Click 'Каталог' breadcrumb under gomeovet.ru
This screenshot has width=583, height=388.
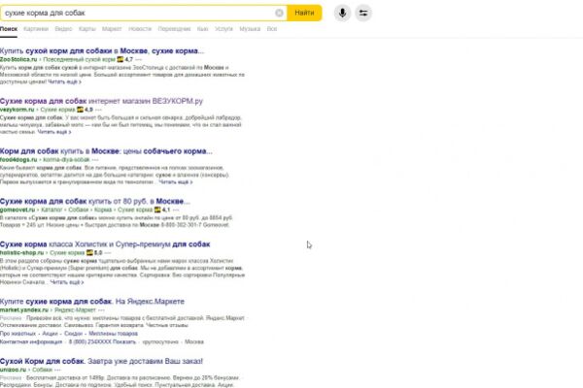pos(51,210)
